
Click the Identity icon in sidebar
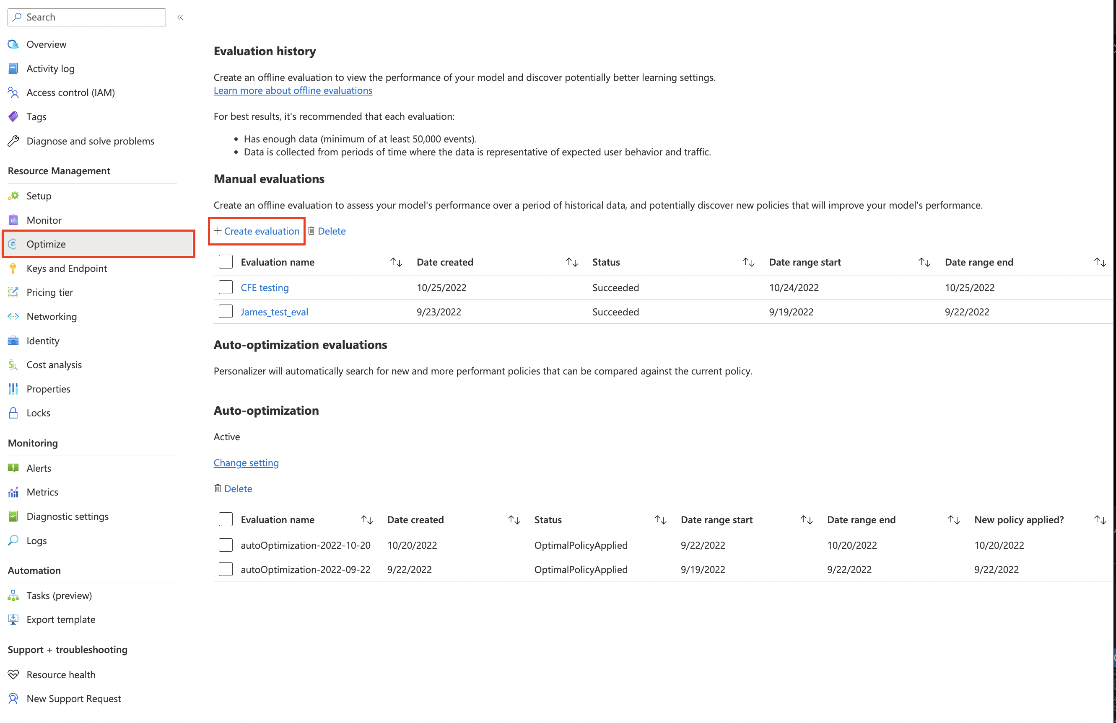click(x=14, y=340)
